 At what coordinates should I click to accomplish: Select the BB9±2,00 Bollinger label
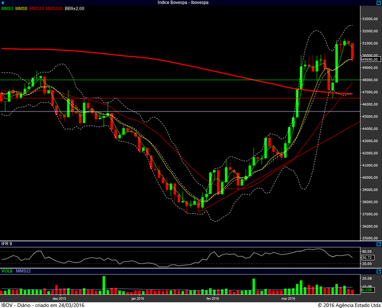(75, 8)
